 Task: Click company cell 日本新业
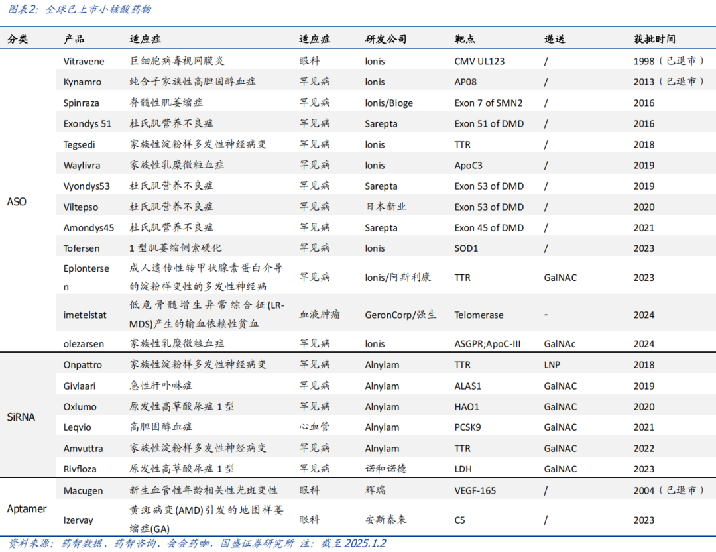coord(386,207)
